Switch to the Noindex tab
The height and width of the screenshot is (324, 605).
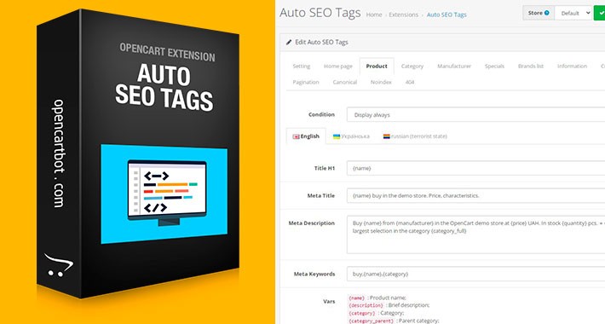(x=381, y=82)
